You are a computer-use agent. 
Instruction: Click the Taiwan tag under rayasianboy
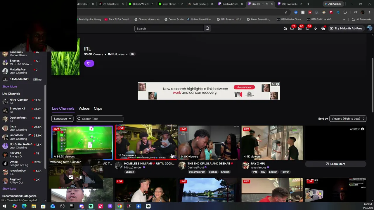[x=285, y=172]
